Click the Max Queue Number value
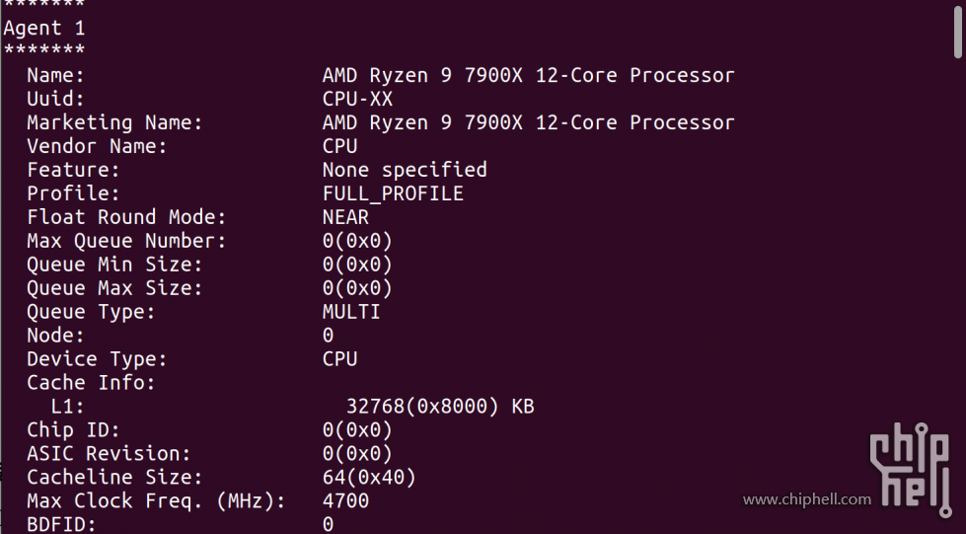The width and height of the screenshot is (966, 534). coord(357,241)
